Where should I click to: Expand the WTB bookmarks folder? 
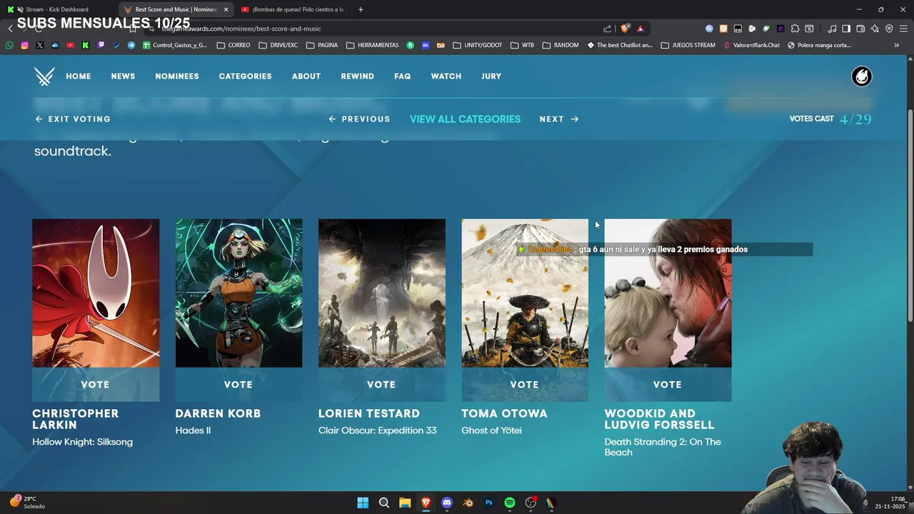[x=522, y=45]
